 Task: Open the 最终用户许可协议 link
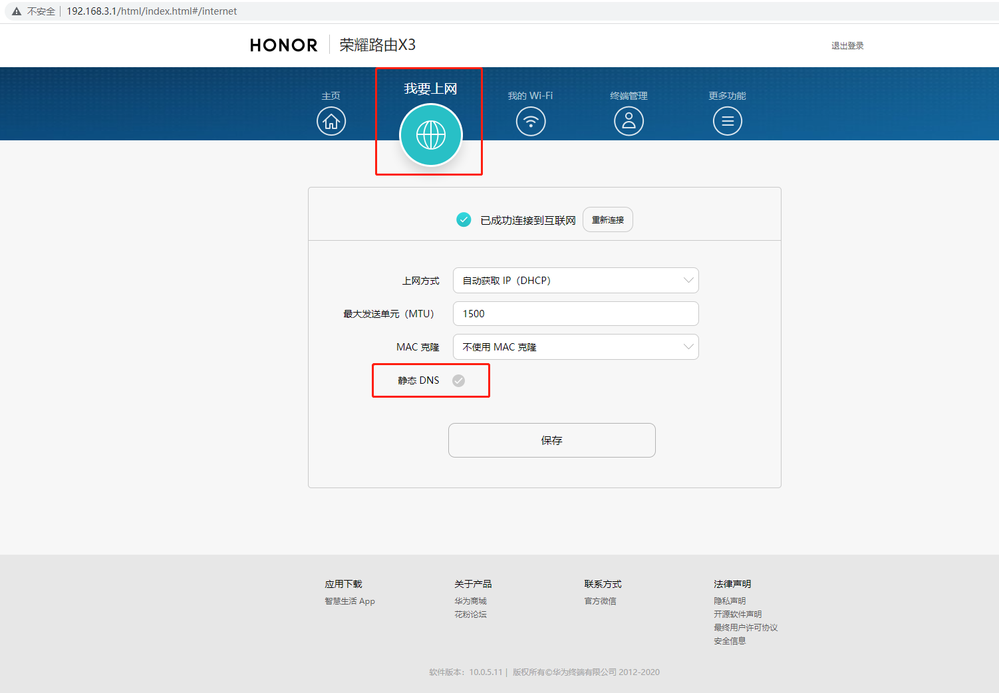[746, 628]
